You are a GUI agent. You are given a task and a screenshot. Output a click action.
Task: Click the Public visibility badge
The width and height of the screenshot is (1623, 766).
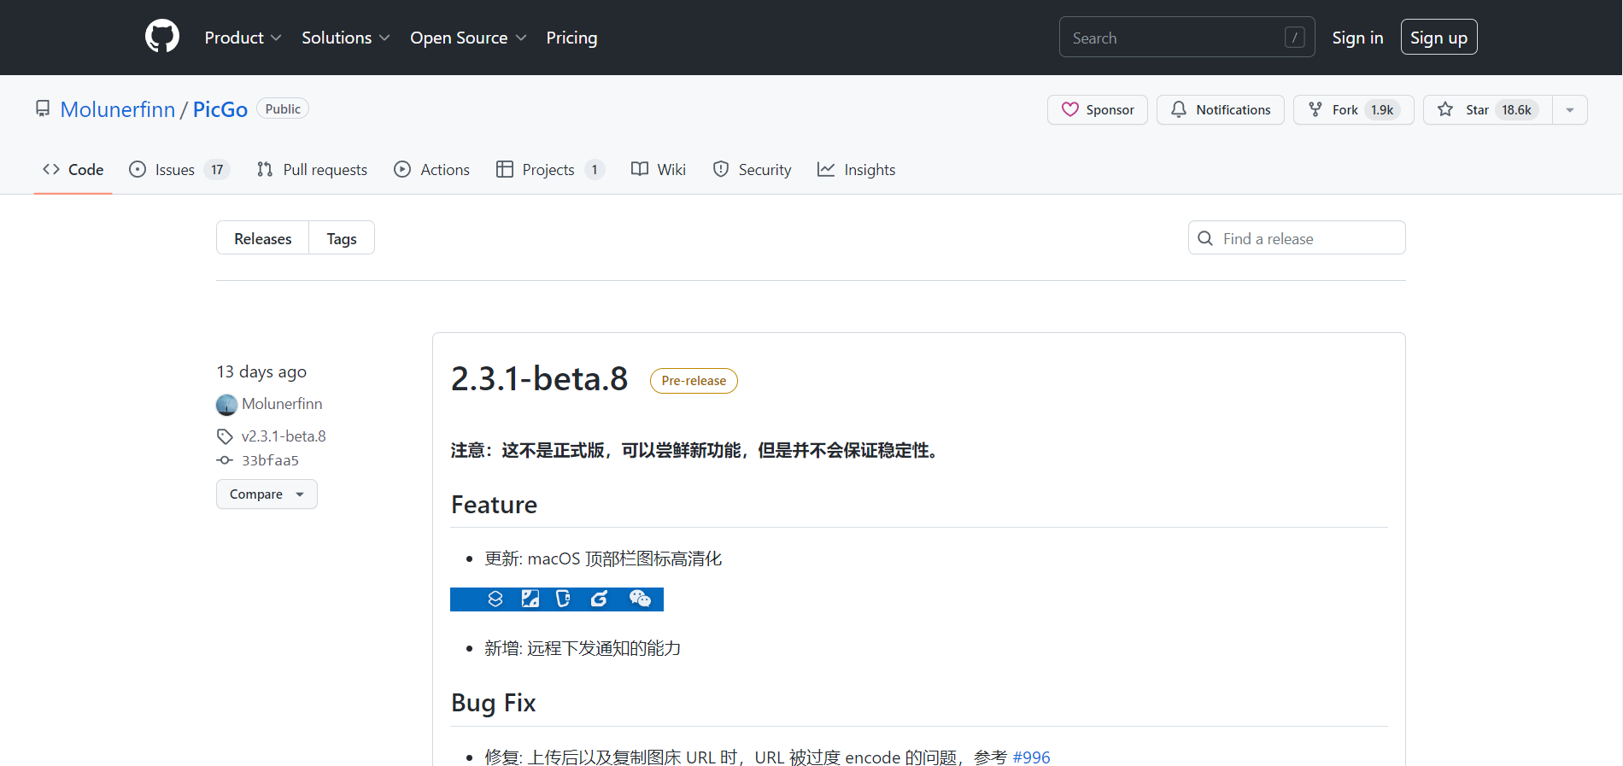tap(283, 109)
